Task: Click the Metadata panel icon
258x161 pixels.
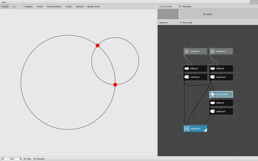Action: click(x=181, y=7)
